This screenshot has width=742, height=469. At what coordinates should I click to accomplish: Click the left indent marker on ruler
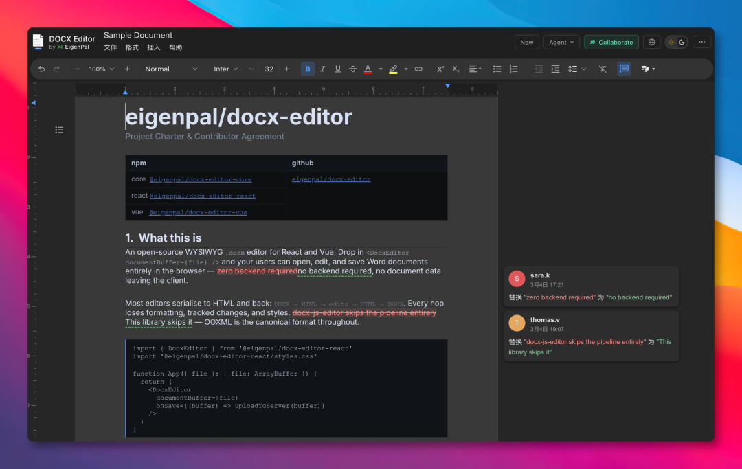[x=126, y=91]
